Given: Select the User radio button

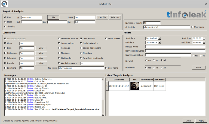Looking at the screenshot, I should [x=5, y=17].
